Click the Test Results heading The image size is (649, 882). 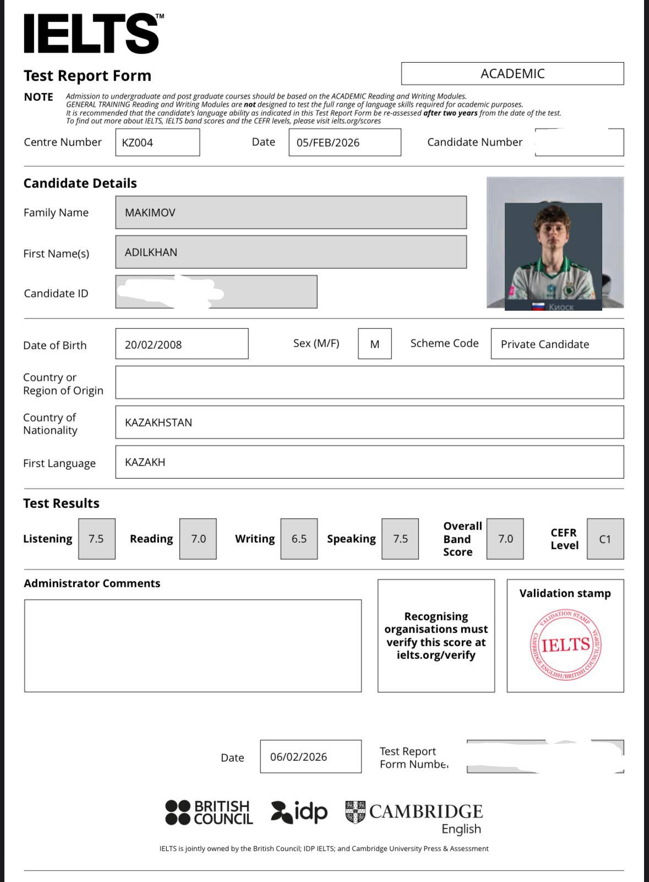pyautogui.click(x=62, y=503)
